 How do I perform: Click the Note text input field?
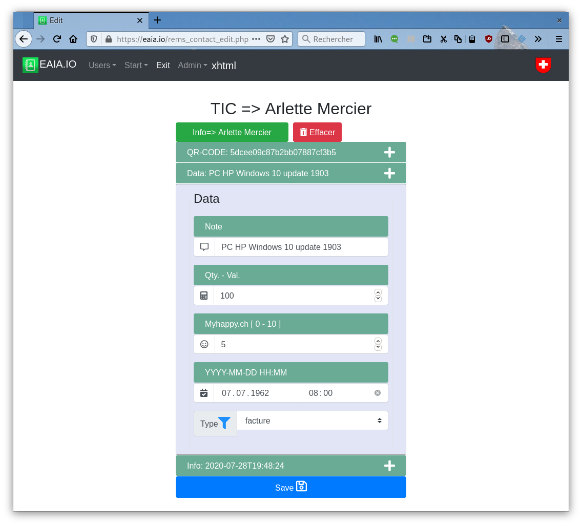click(301, 247)
